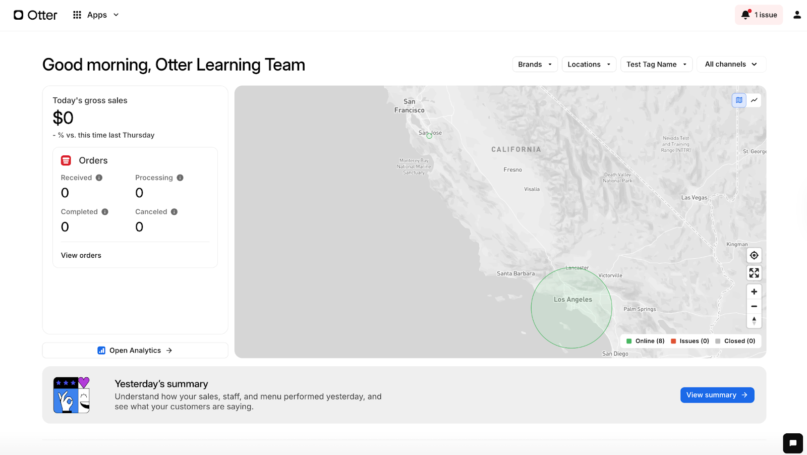
Task: Expand the Locations filter dropdown
Action: point(589,64)
